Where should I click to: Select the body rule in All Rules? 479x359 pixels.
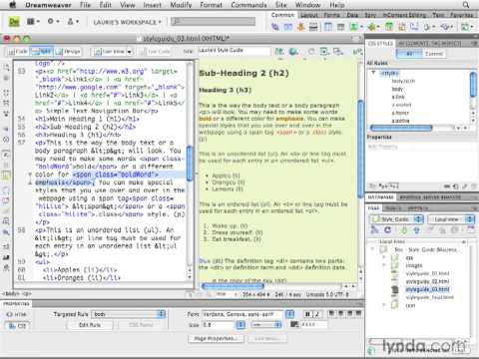[397, 89]
